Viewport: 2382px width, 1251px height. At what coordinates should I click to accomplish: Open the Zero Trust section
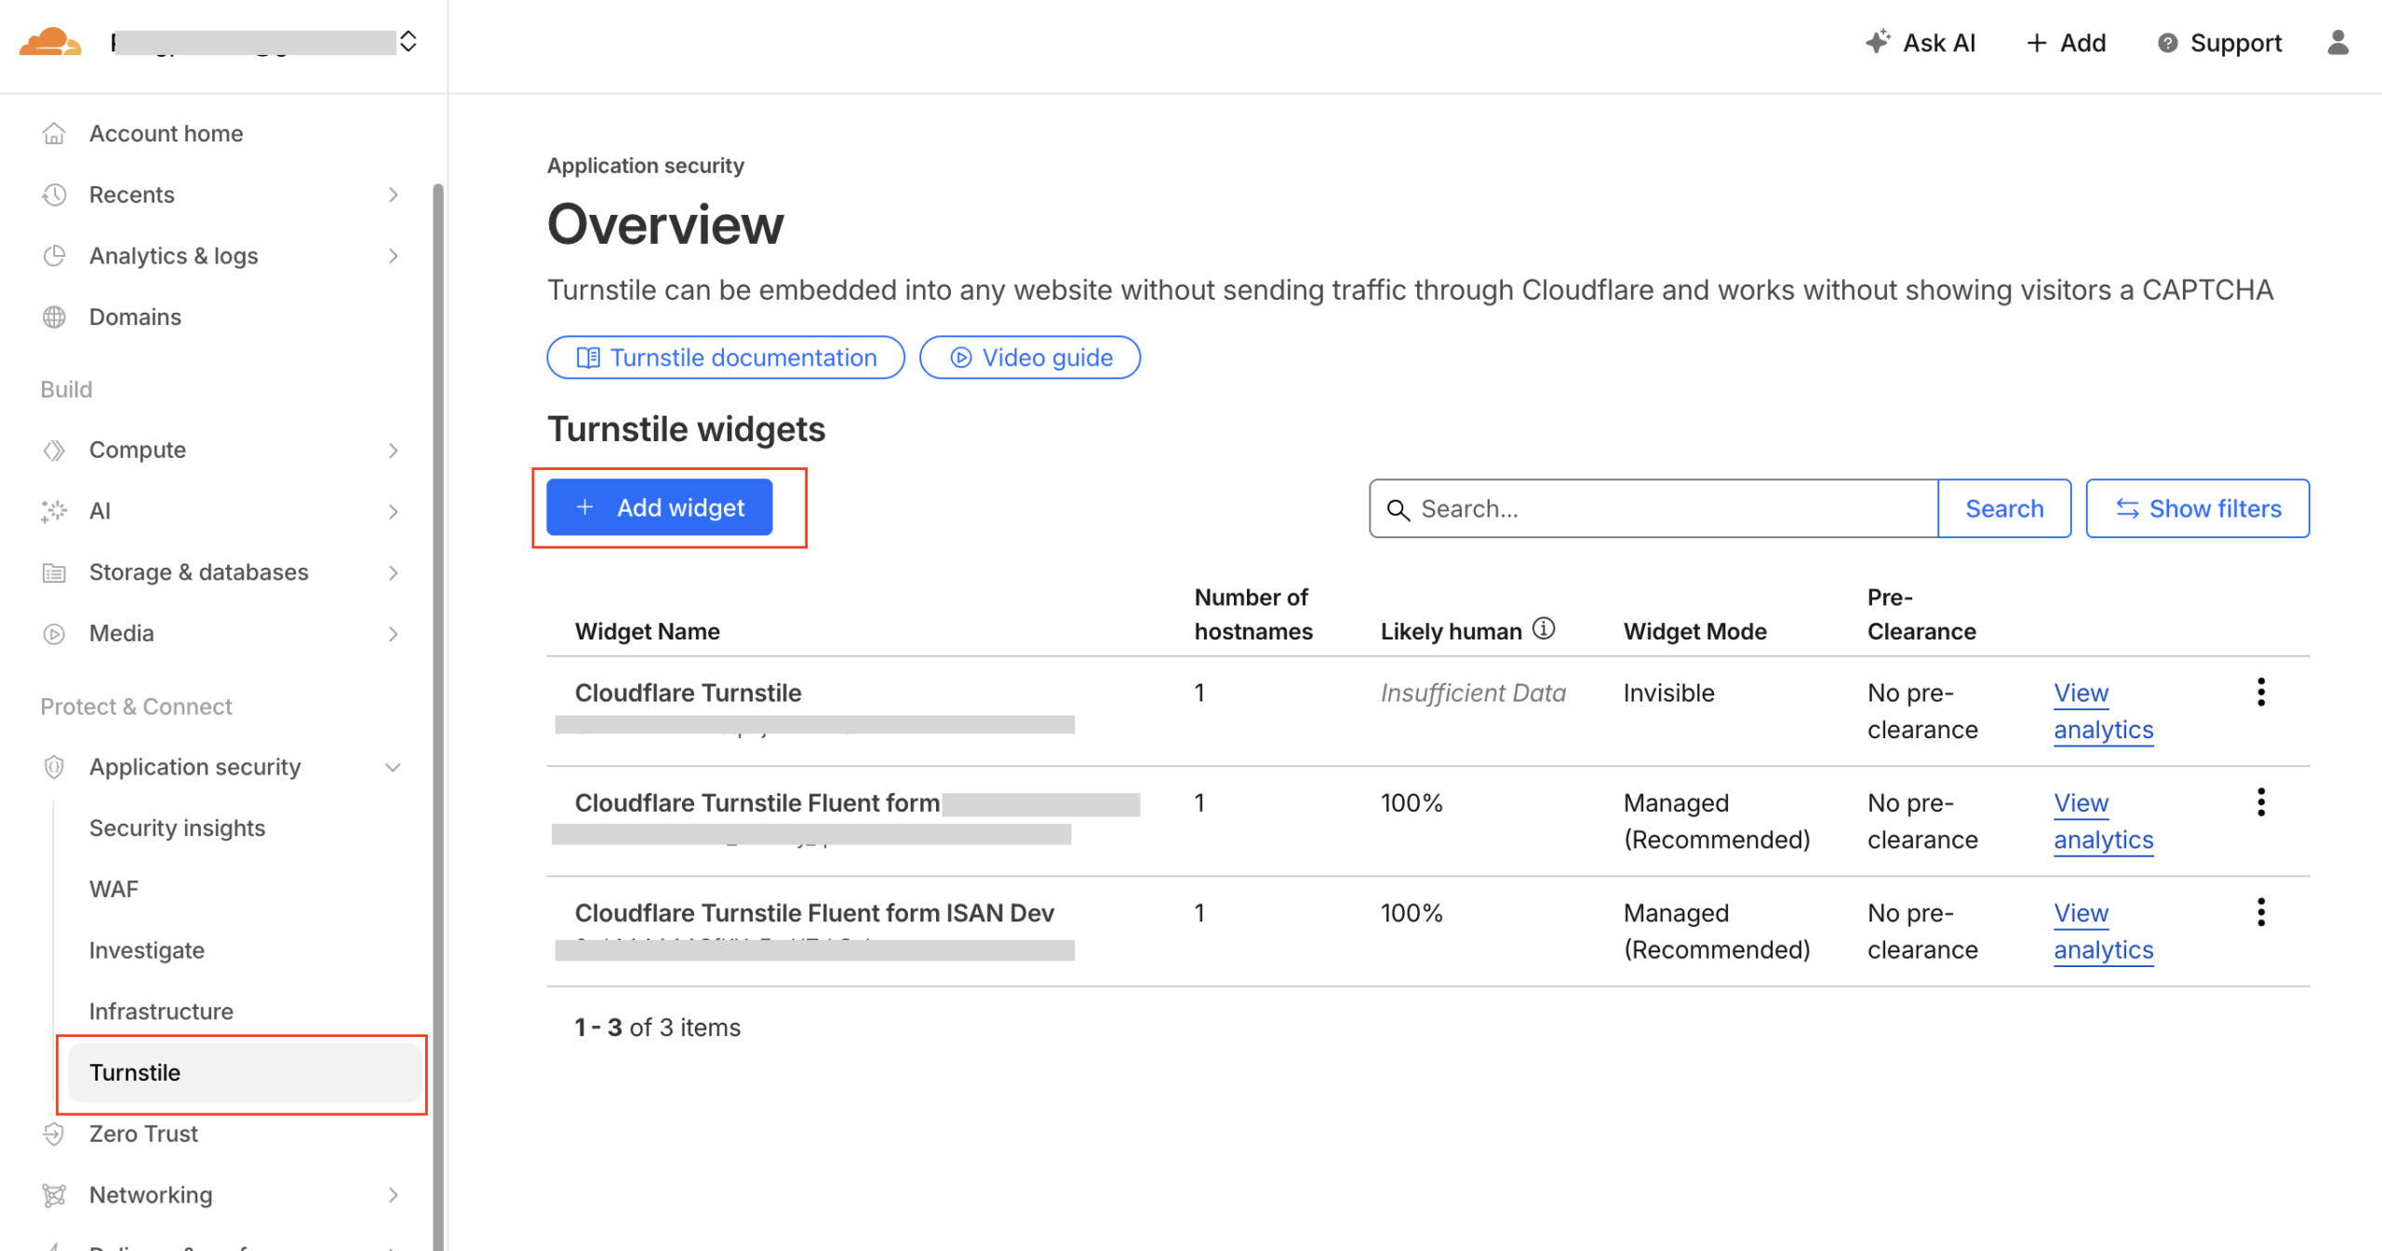[x=143, y=1133]
